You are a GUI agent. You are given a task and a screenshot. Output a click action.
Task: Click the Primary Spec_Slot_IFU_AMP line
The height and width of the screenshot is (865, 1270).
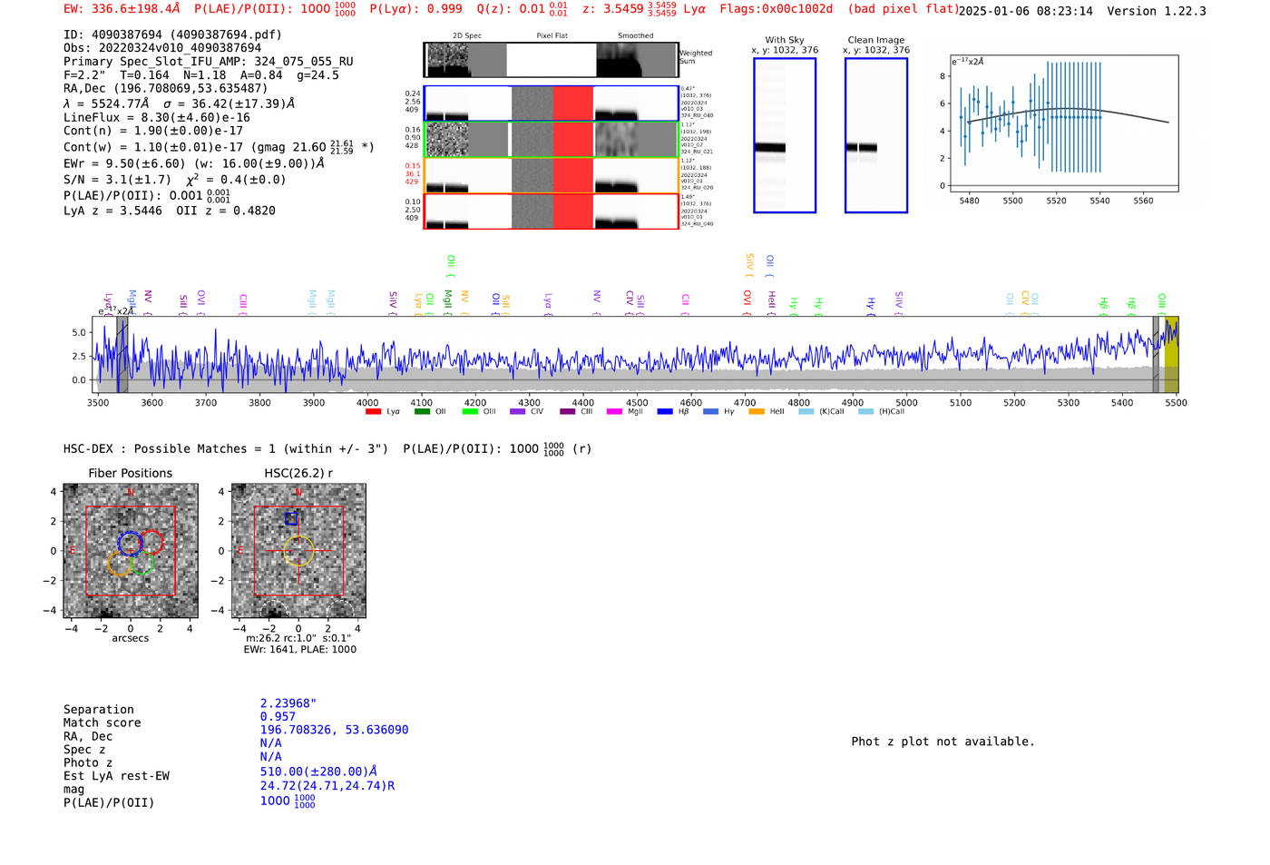point(209,62)
